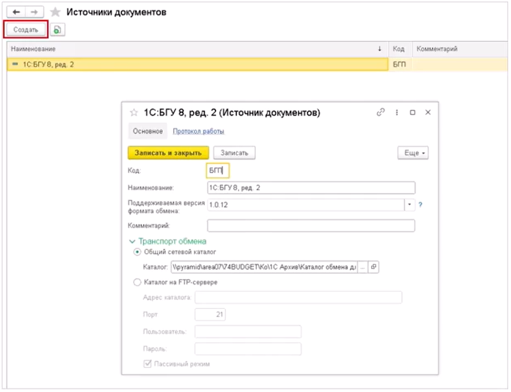Click the Записать и закрыть button
The height and width of the screenshot is (392, 511).
click(167, 153)
